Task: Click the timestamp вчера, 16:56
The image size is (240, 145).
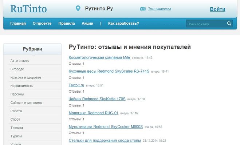Action: coord(153,127)
